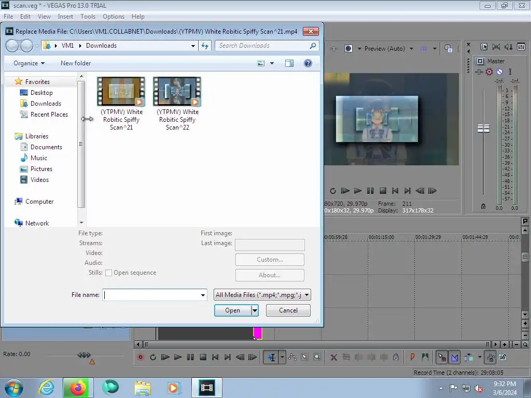Open the Auto Ripple dropdown arrow
The image size is (531, 398).
(x=480, y=357)
